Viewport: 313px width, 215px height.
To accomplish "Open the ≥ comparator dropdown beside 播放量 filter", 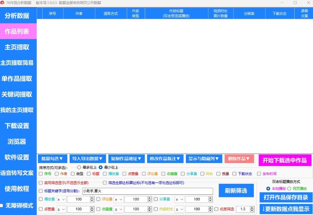I will click(x=61, y=199).
